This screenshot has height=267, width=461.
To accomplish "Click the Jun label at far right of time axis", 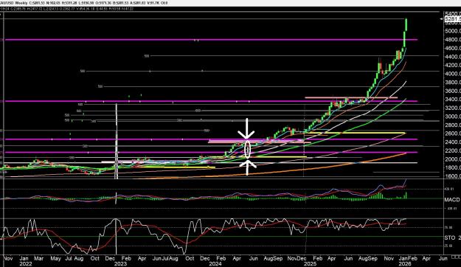I will (443, 258).
